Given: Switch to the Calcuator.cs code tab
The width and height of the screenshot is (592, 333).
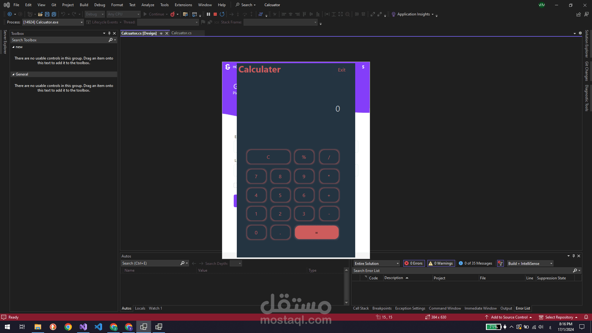Looking at the screenshot, I should tap(181, 33).
